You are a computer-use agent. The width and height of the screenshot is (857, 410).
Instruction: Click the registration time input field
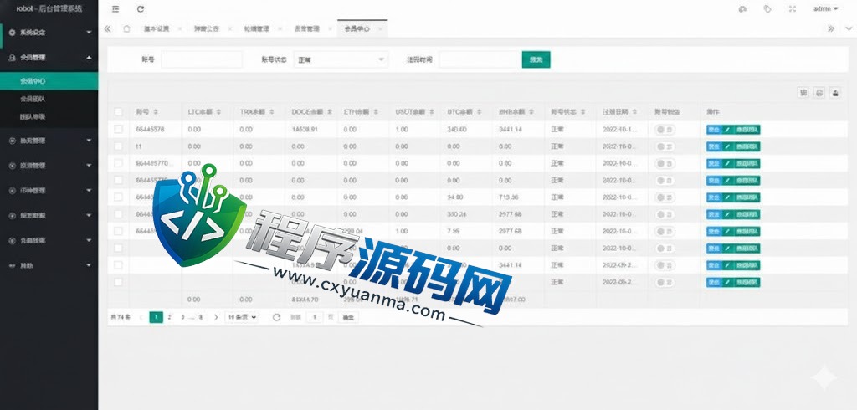(x=480, y=59)
